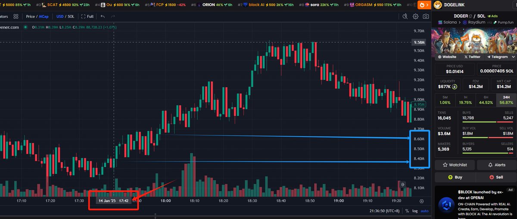Redo the last chart action

pyautogui.click(x=113, y=16)
